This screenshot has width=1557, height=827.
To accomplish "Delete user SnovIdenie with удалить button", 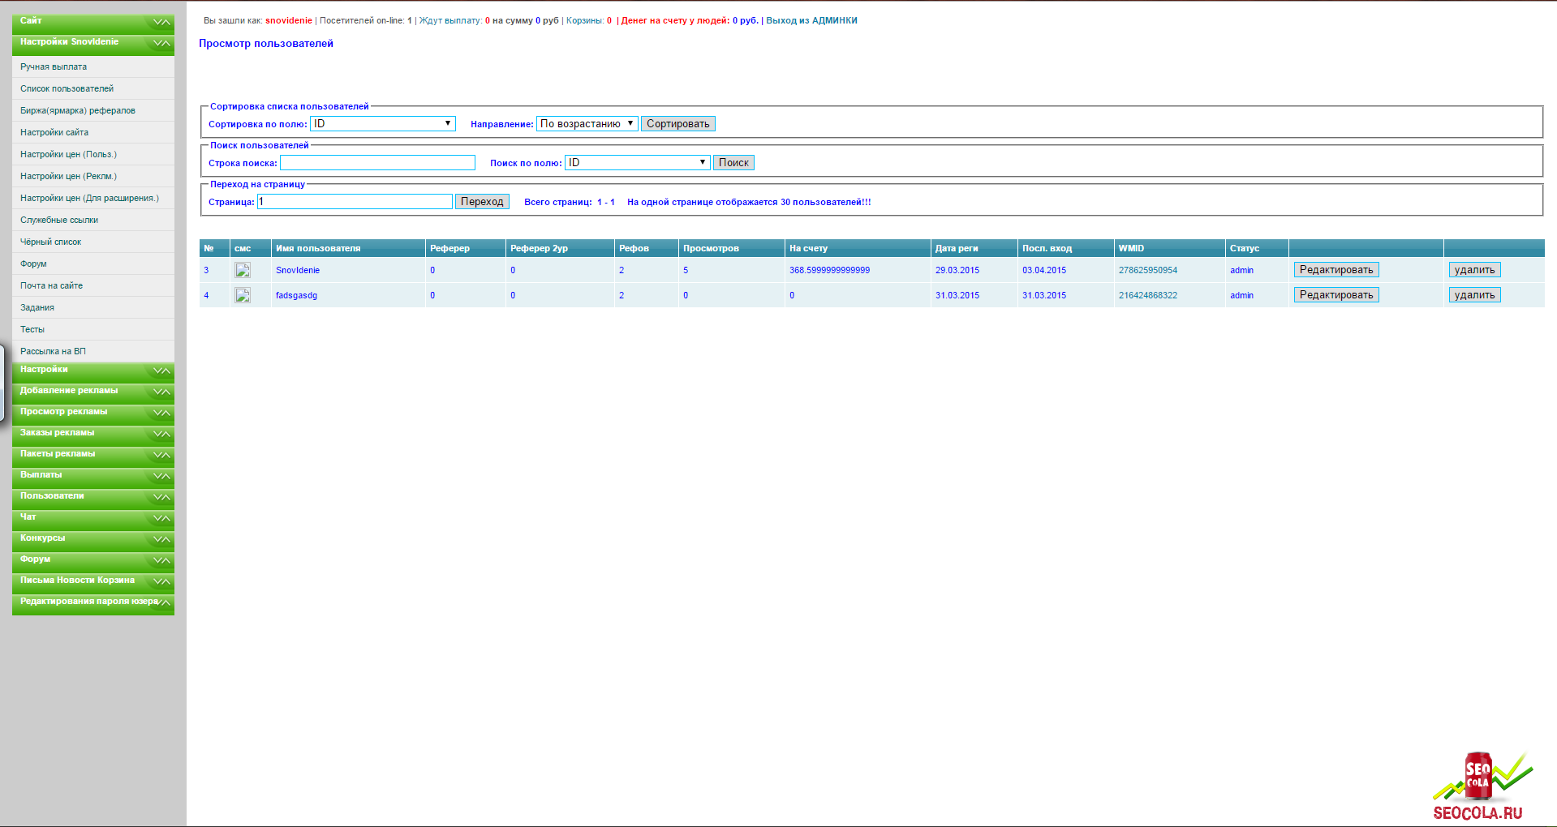I will (1473, 270).
